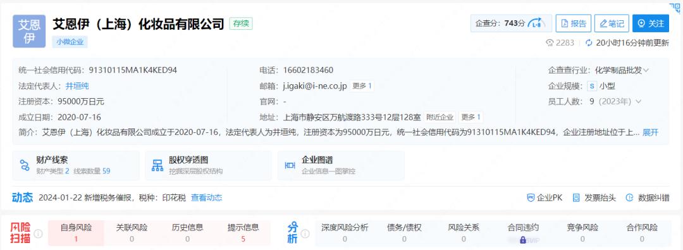Click the VIP lock icon under 合同违约
The height and width of the screenshot is (250, 683).
(x=523, y=240)
